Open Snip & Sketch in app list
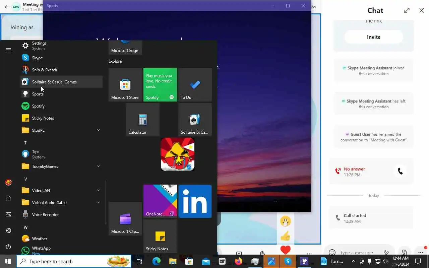This screenshot has width=429, height=268. 61,70
